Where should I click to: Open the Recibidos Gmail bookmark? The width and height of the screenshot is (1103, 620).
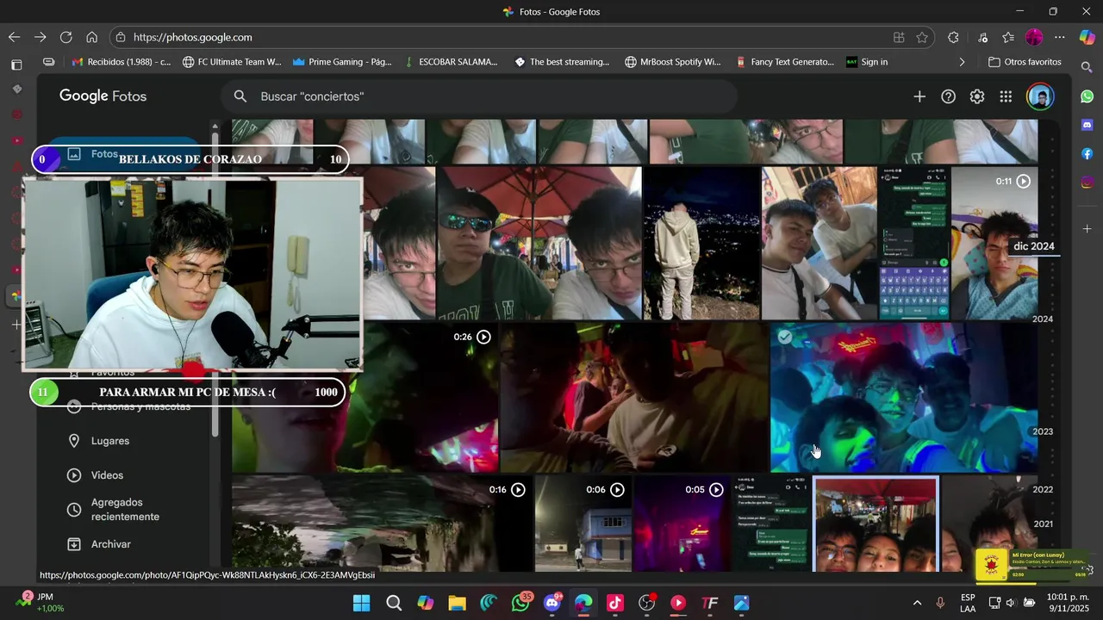tap(122, 62)
